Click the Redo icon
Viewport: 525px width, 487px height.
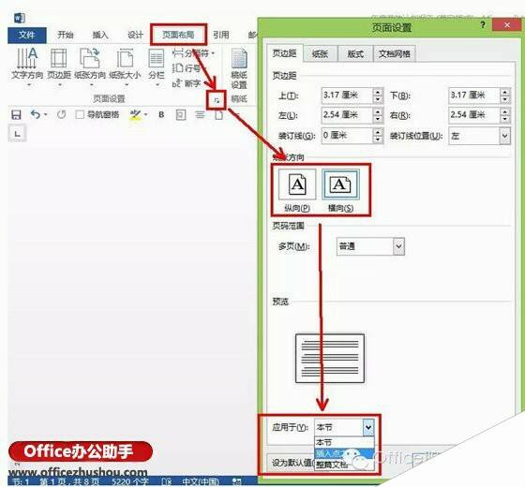coord(61,114)
